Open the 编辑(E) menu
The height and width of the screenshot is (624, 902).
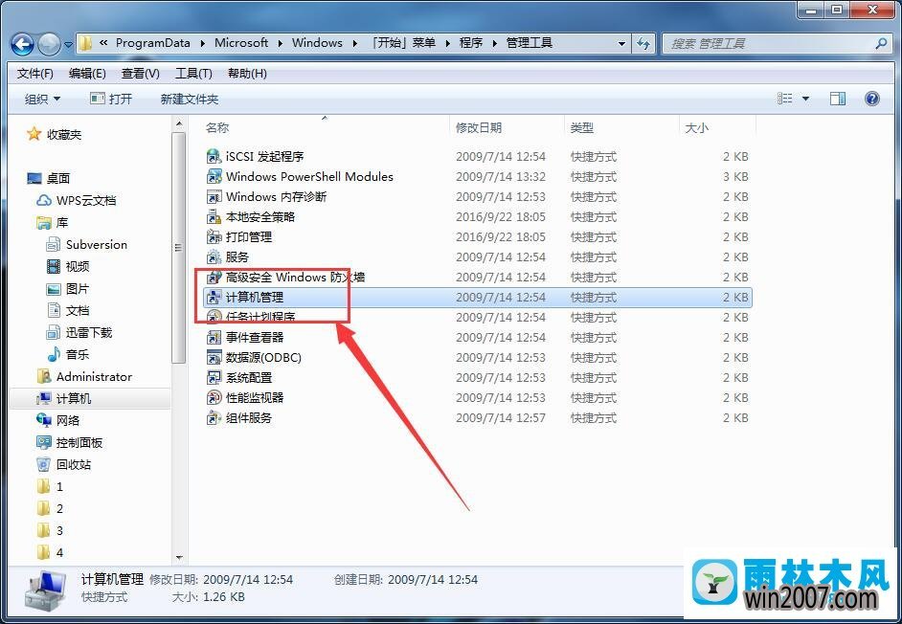(x=87, y=74)
